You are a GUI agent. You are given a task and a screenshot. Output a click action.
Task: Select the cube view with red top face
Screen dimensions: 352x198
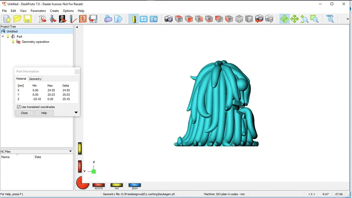pyautogui.click(x=179, y=19)
